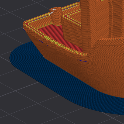Screen dimensions: 124x124
Task: Click the white travel marker atop the cylinder
Action: click(54, 10)
